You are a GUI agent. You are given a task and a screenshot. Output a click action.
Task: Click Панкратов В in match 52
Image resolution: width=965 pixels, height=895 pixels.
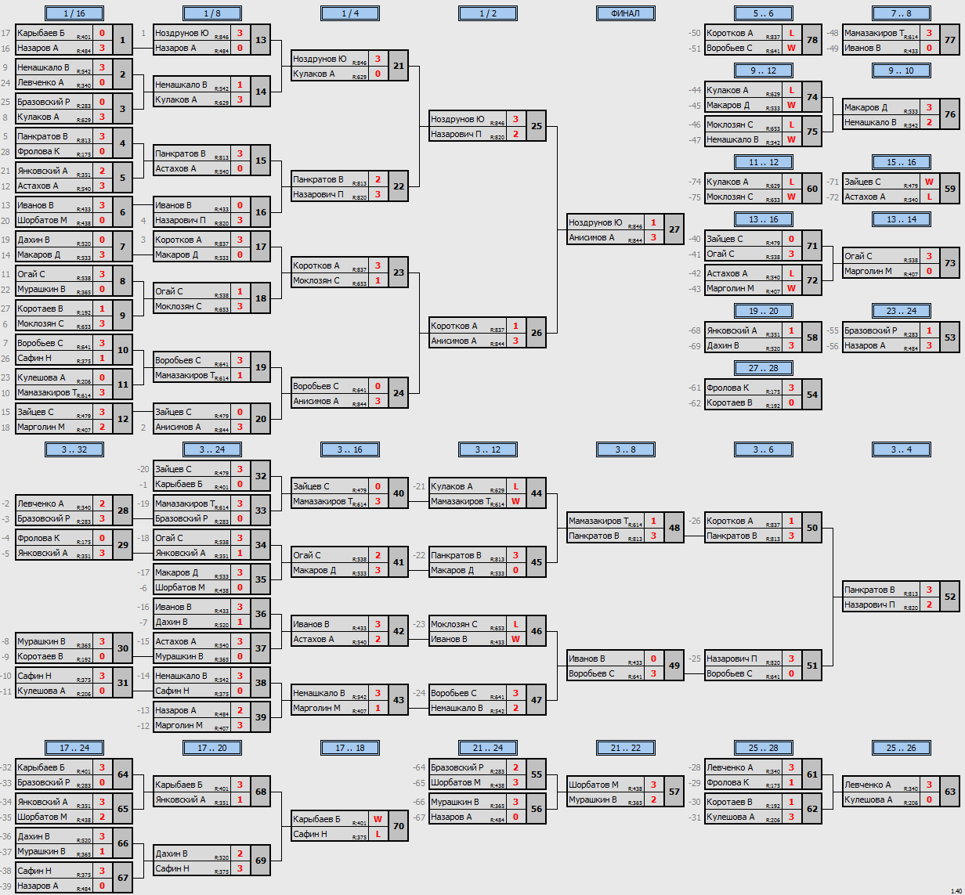869,590
